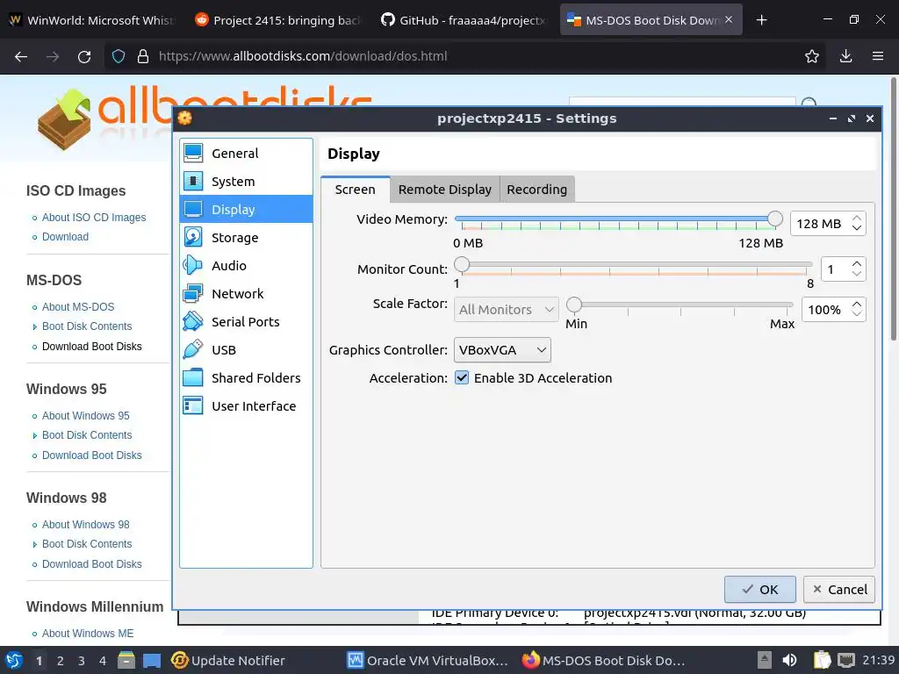Screen dimensions: 899x674
Task: Switch to WinWorld browser tab
Action: [x=92, y=20]
